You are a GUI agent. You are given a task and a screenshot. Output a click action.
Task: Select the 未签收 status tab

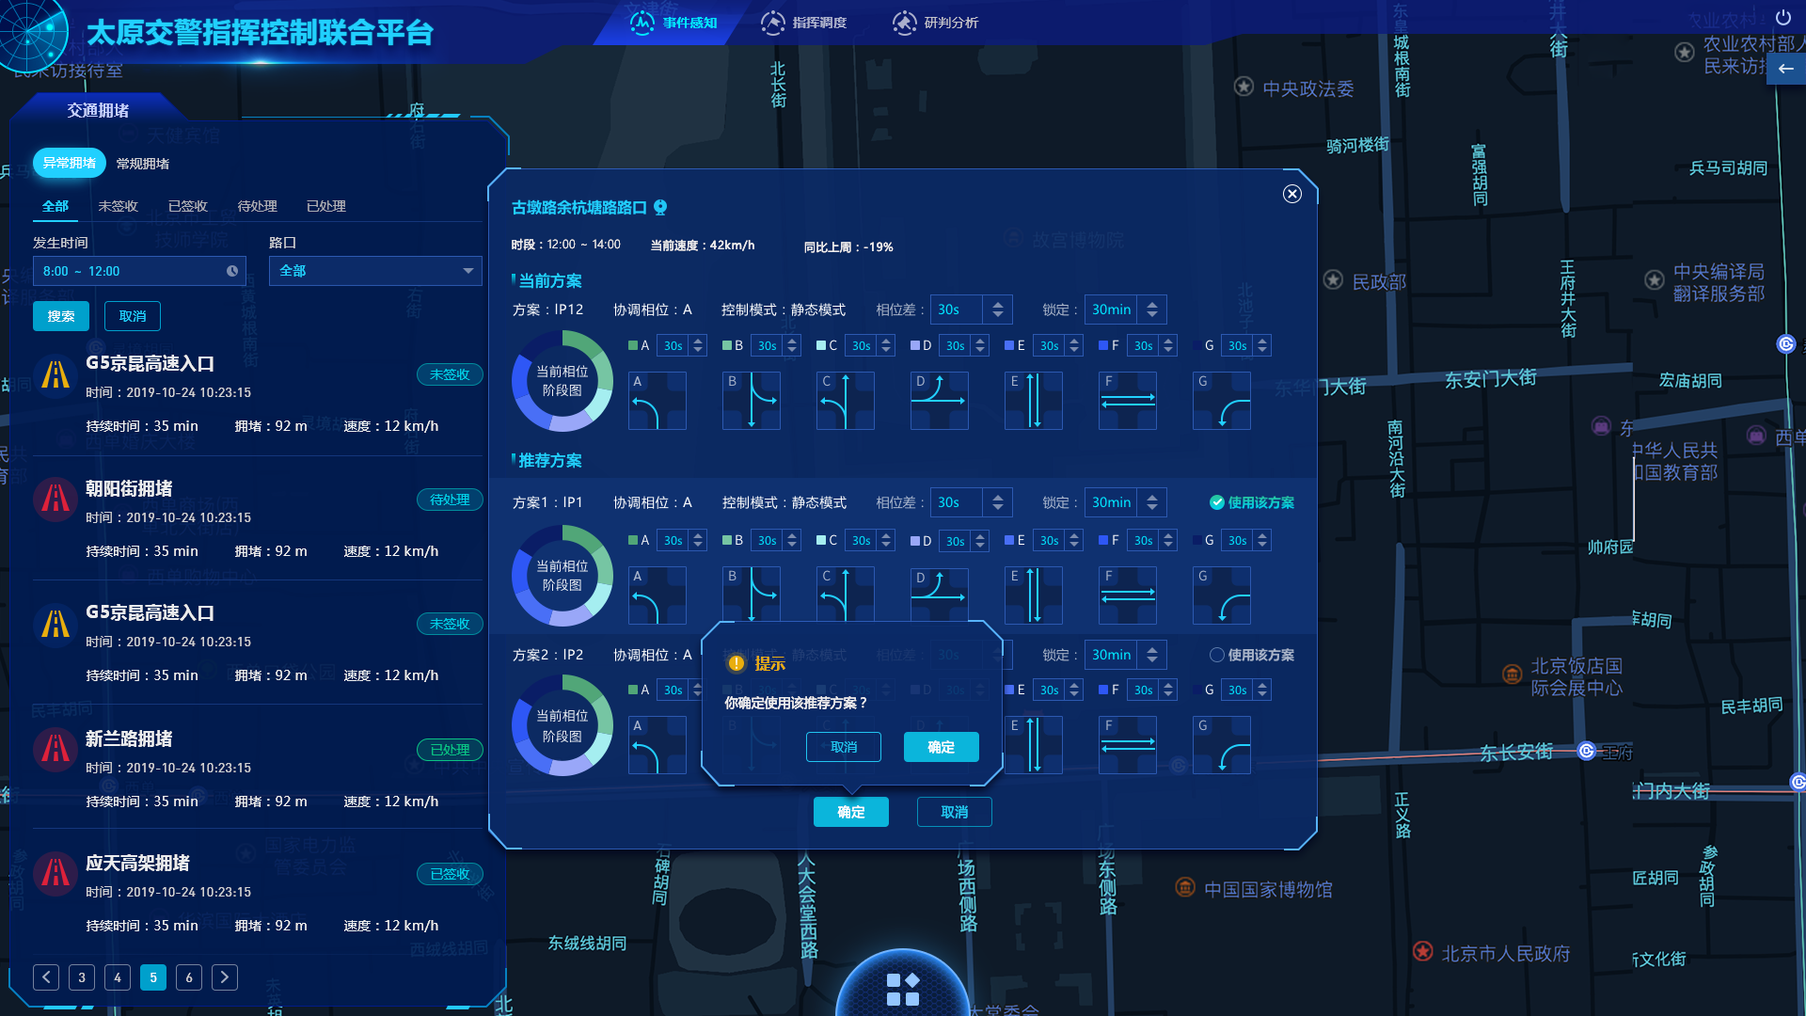[119, 206]
